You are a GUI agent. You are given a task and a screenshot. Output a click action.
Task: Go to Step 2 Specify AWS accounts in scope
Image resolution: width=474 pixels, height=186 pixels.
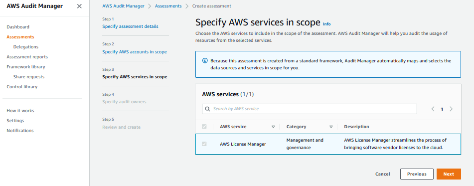tap(135, 52)
